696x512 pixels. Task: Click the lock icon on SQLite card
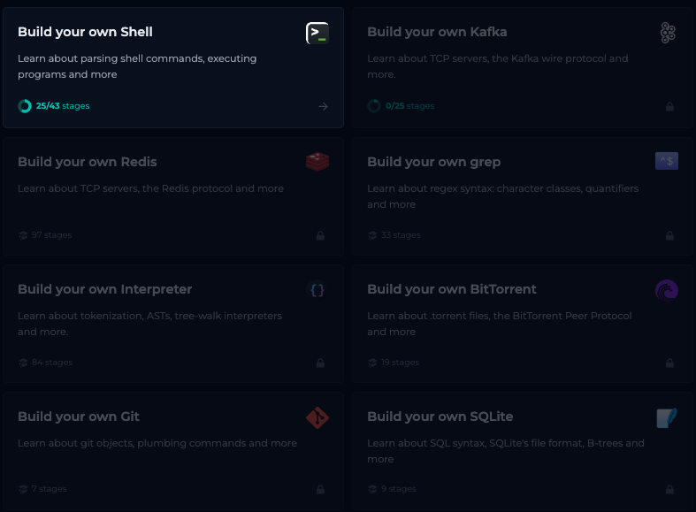pos(669,489)
